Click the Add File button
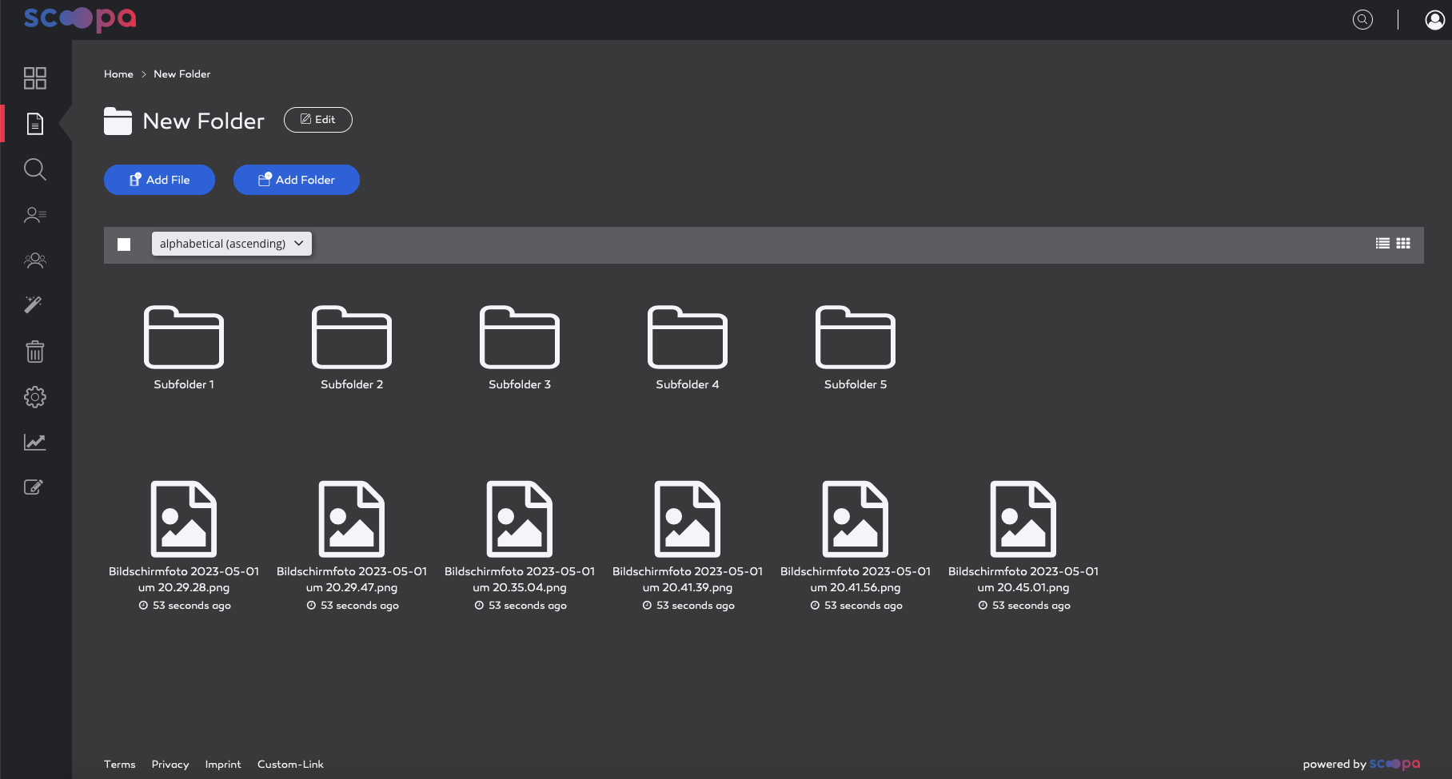 click(159, 180)
